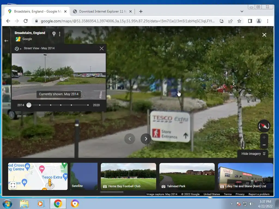
Task: Open Chrome three-dot menu
Action: tap(268, 21)
